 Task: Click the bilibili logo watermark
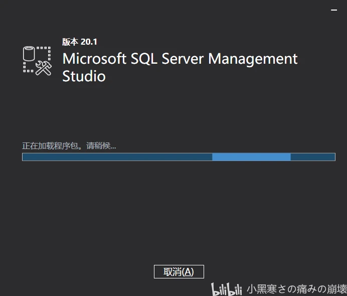click(x=227, y=288)
